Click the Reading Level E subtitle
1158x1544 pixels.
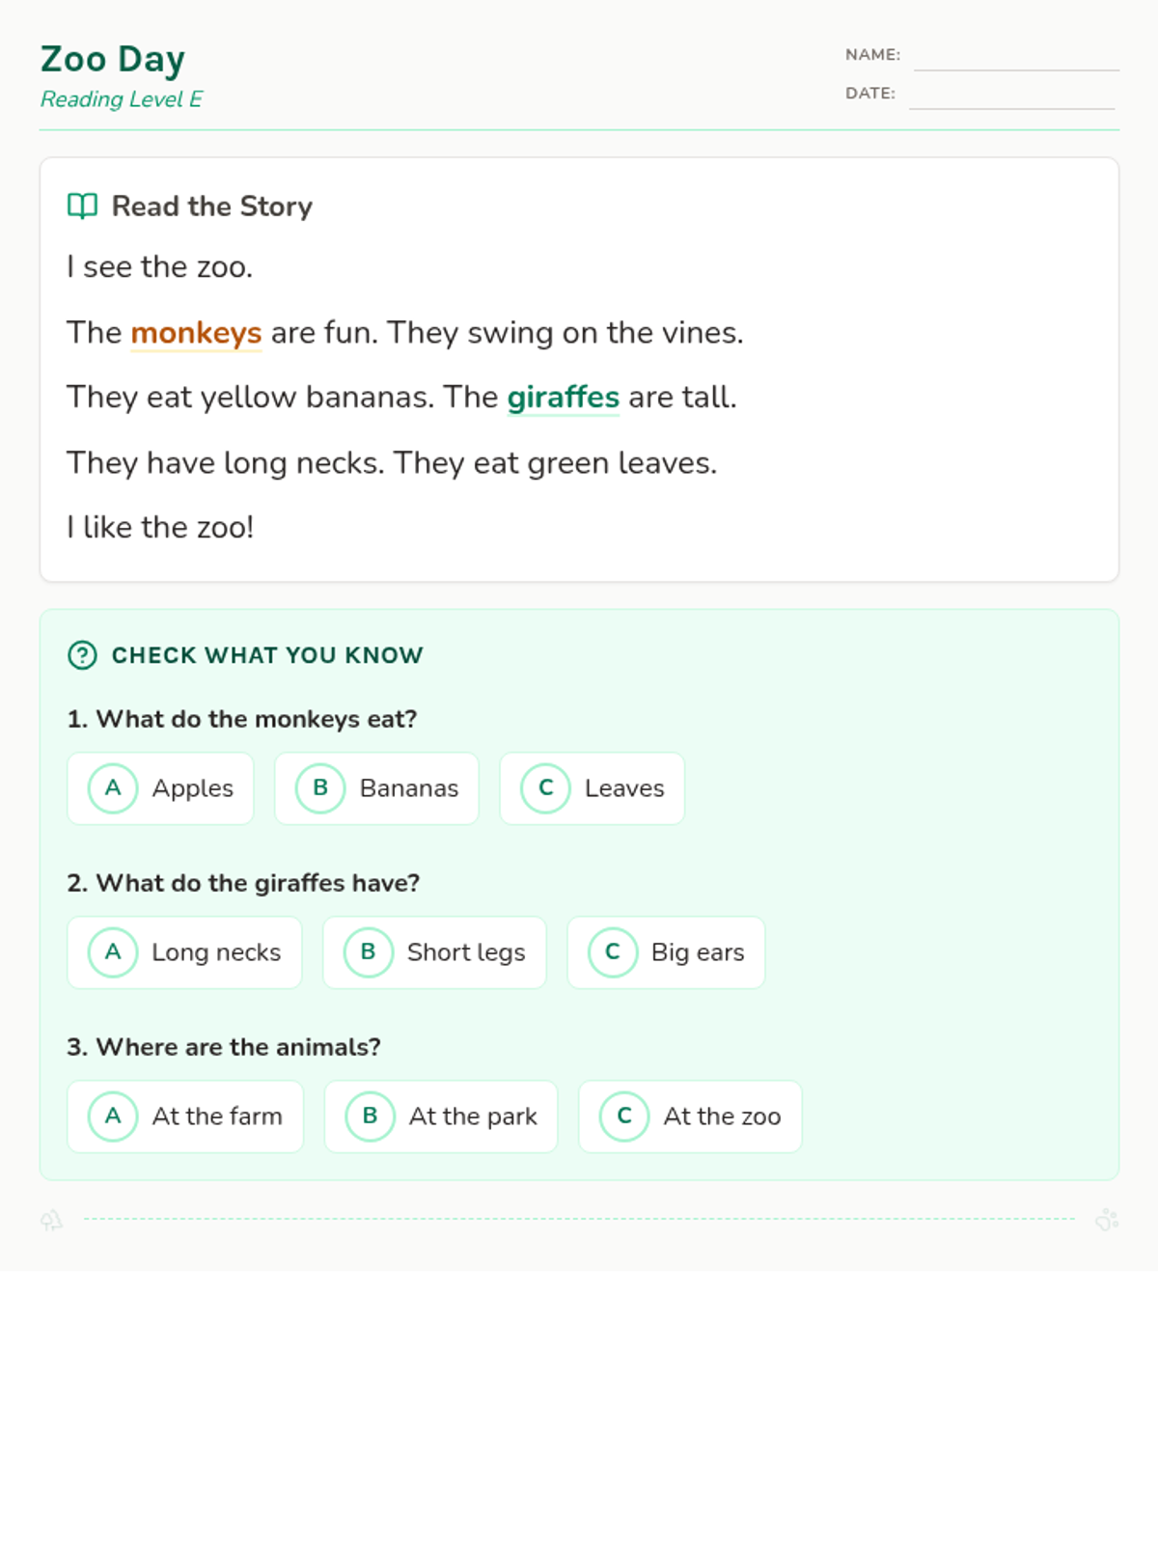(x=122, y=99)
